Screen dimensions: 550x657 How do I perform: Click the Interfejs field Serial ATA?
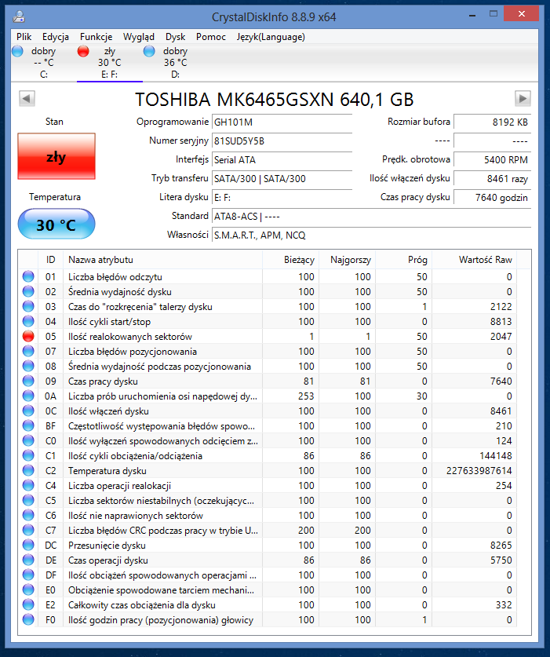point(282,160)
